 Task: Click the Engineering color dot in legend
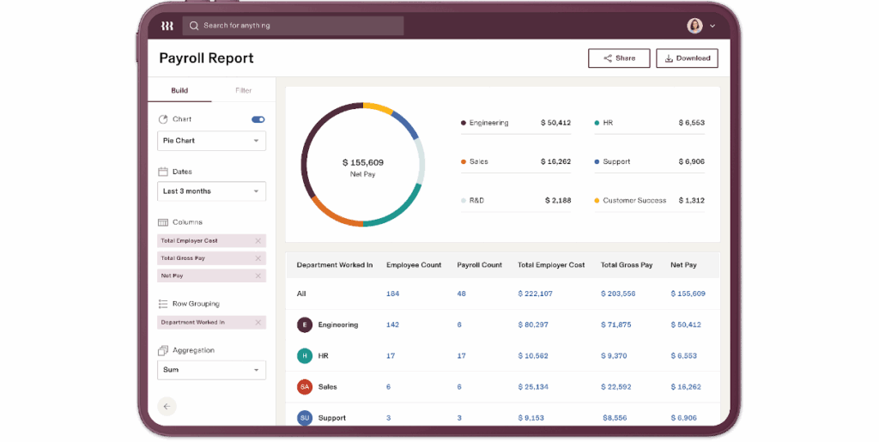(464, 123)
